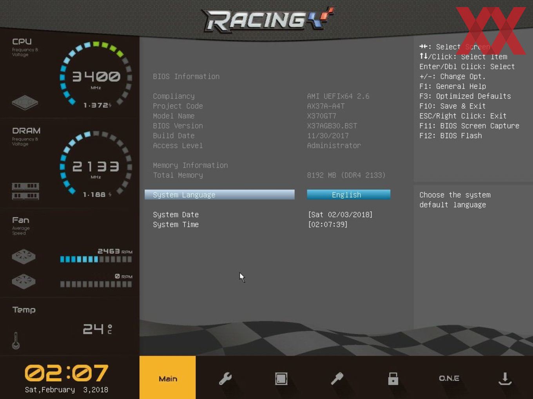Select the System Language row
533x399 pixels.
tap(219, 195)
